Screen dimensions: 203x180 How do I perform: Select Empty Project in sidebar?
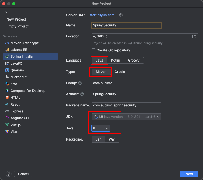coord(18,26)
